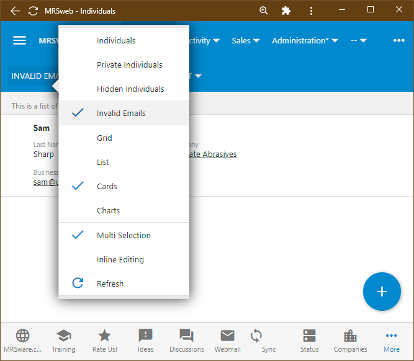The height and width of the screenshot is (361, 414).
Task: Click the Sharp last name value
Action: (x=43, y=154)
